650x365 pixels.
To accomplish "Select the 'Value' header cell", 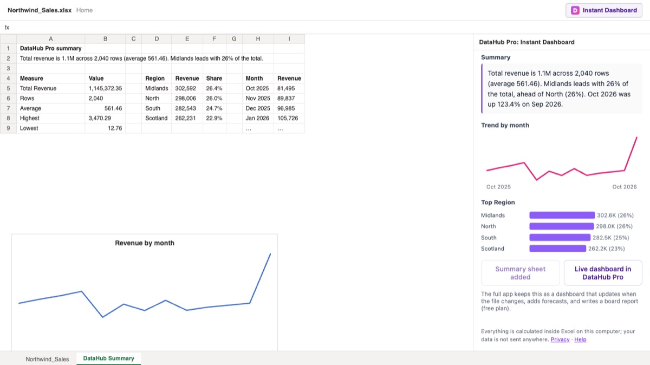I will pos(105,78).
